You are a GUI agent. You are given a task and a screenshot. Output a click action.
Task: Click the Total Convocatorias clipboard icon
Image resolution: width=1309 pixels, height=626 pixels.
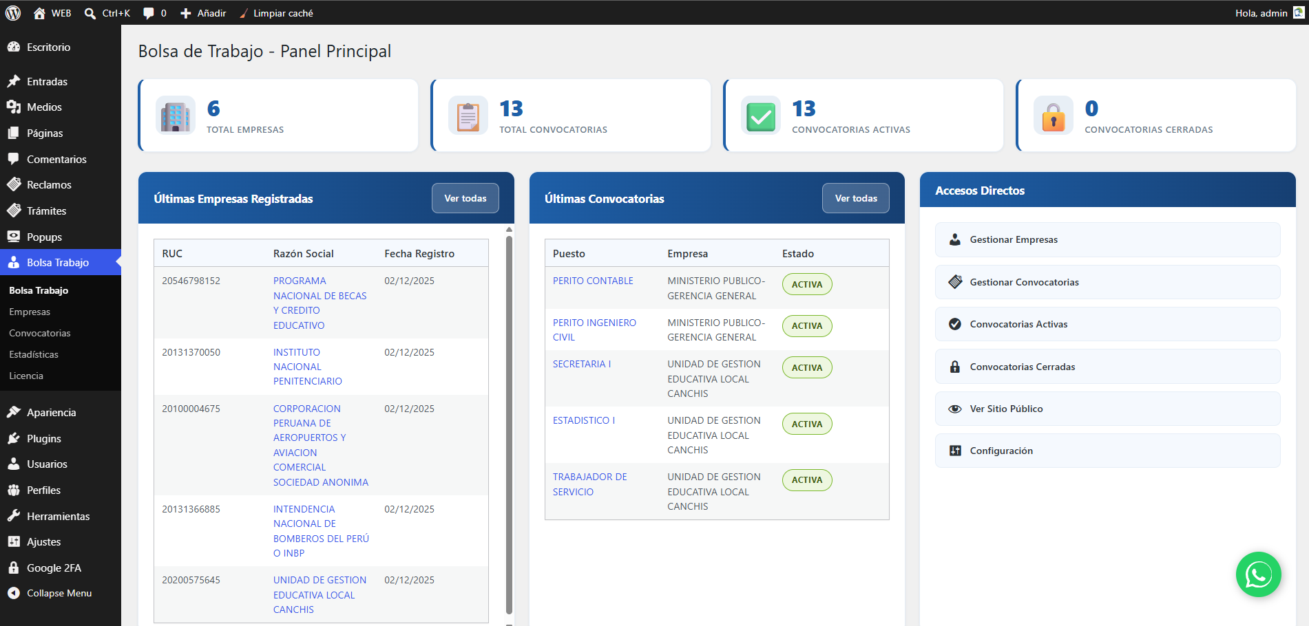point(468,116)
